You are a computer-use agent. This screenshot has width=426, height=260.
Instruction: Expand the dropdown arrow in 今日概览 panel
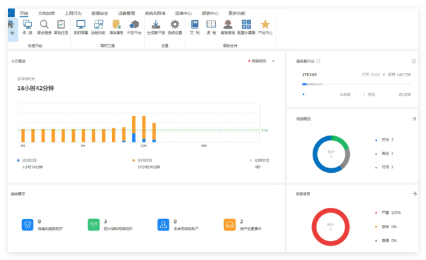[x=274, y=61]
